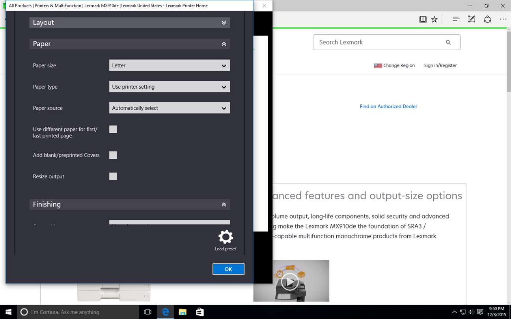The image size is (511, 319).
Task: Open Action Center notifications icon
Action: [480, 312]
